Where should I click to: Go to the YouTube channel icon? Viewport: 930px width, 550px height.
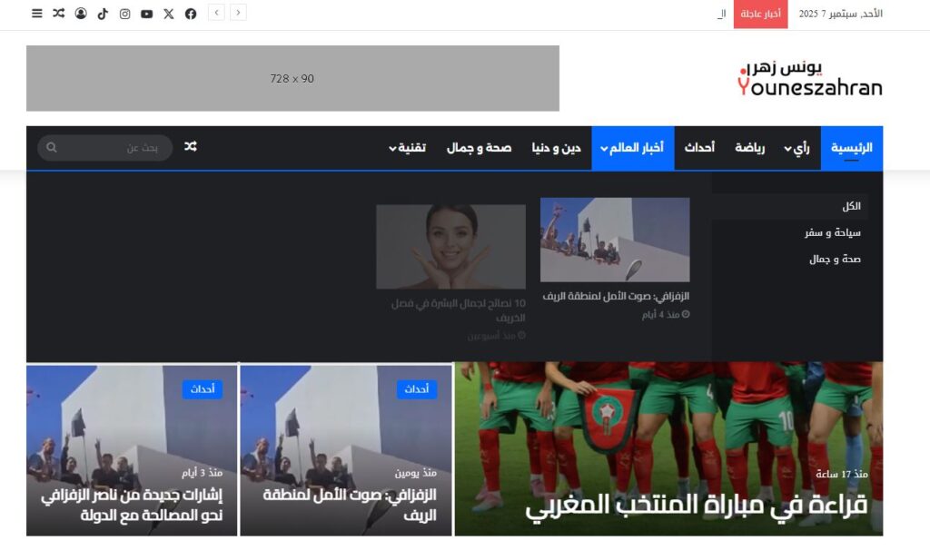tap(146, 14)
